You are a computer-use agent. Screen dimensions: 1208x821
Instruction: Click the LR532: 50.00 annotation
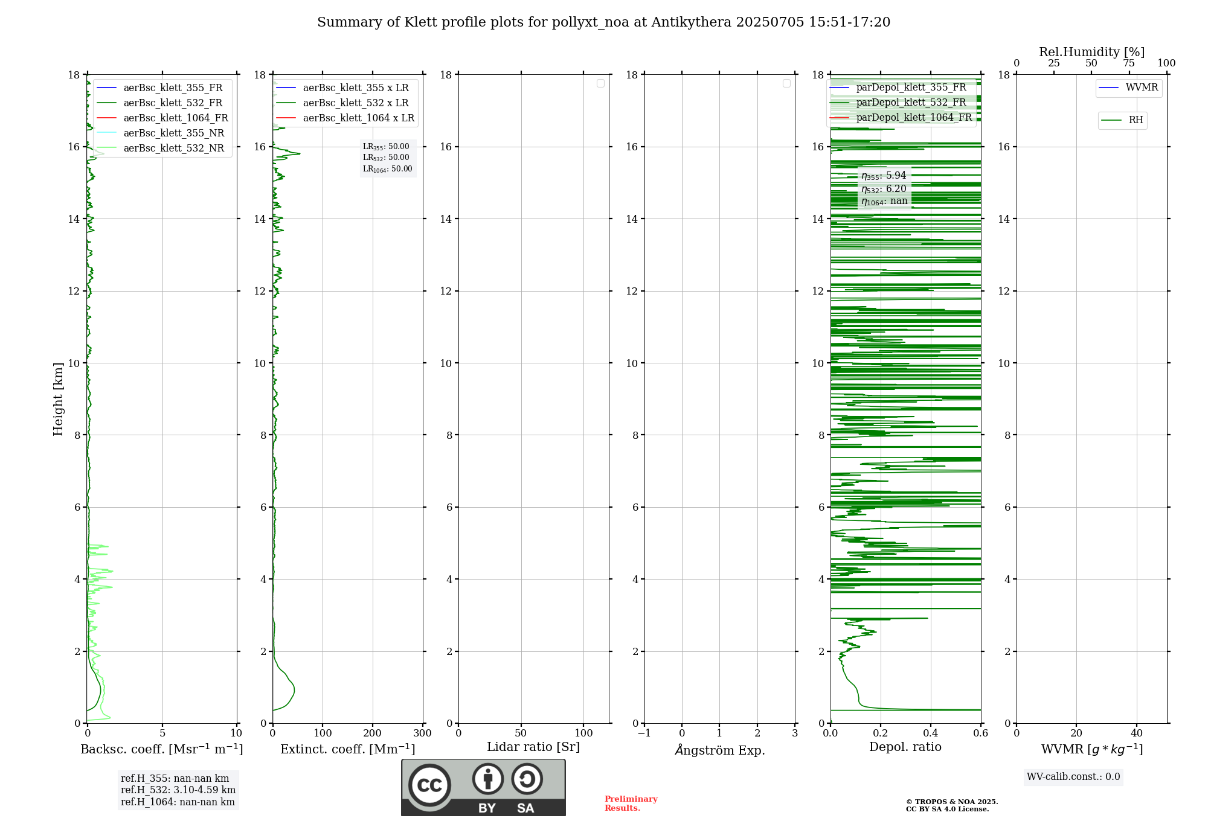[386, 158]
